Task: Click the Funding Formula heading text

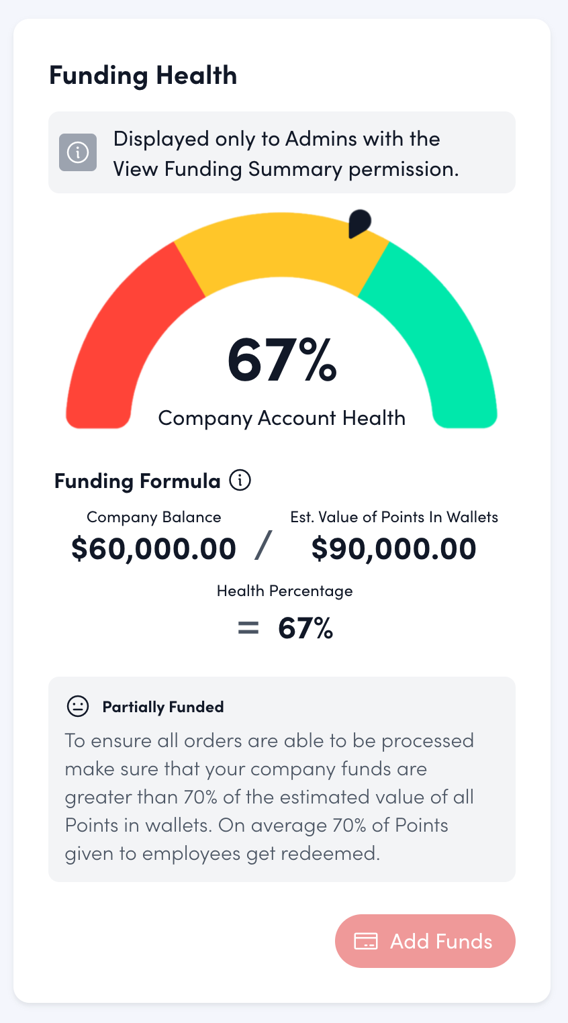Action: click(138, 481)
